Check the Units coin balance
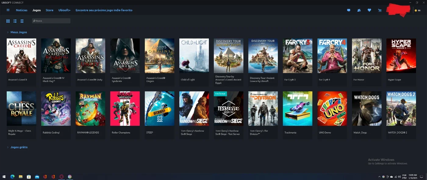This screenshot has width=427, height=180. coord(418,10)
